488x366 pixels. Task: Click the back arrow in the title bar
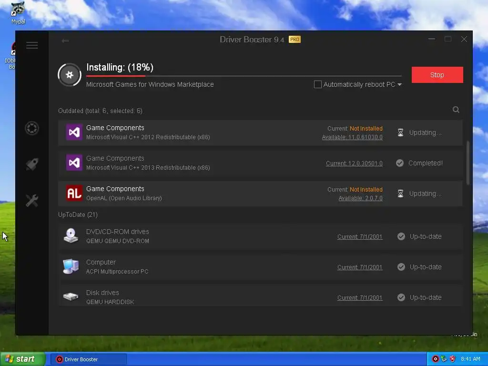tap(65, 41)
